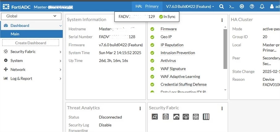This screenshot has width=280, height=132.
Task: Click the peer serial ending in 129
Action: pyautogui.click(x=137, y=17)
